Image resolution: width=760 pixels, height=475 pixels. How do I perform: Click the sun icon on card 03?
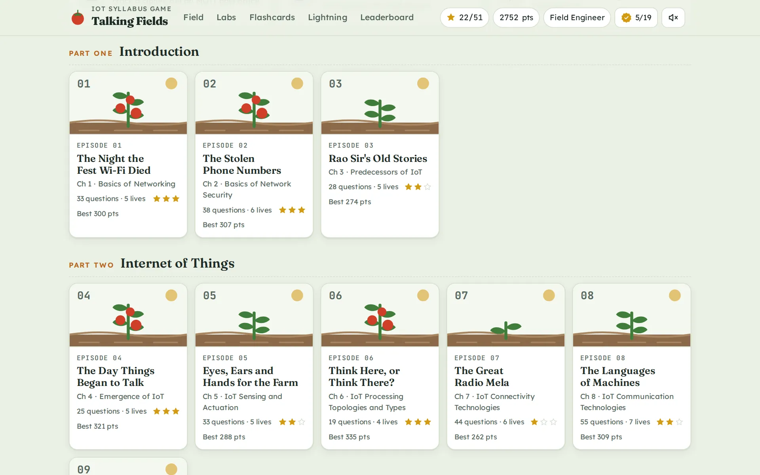(x=423, y=84)
